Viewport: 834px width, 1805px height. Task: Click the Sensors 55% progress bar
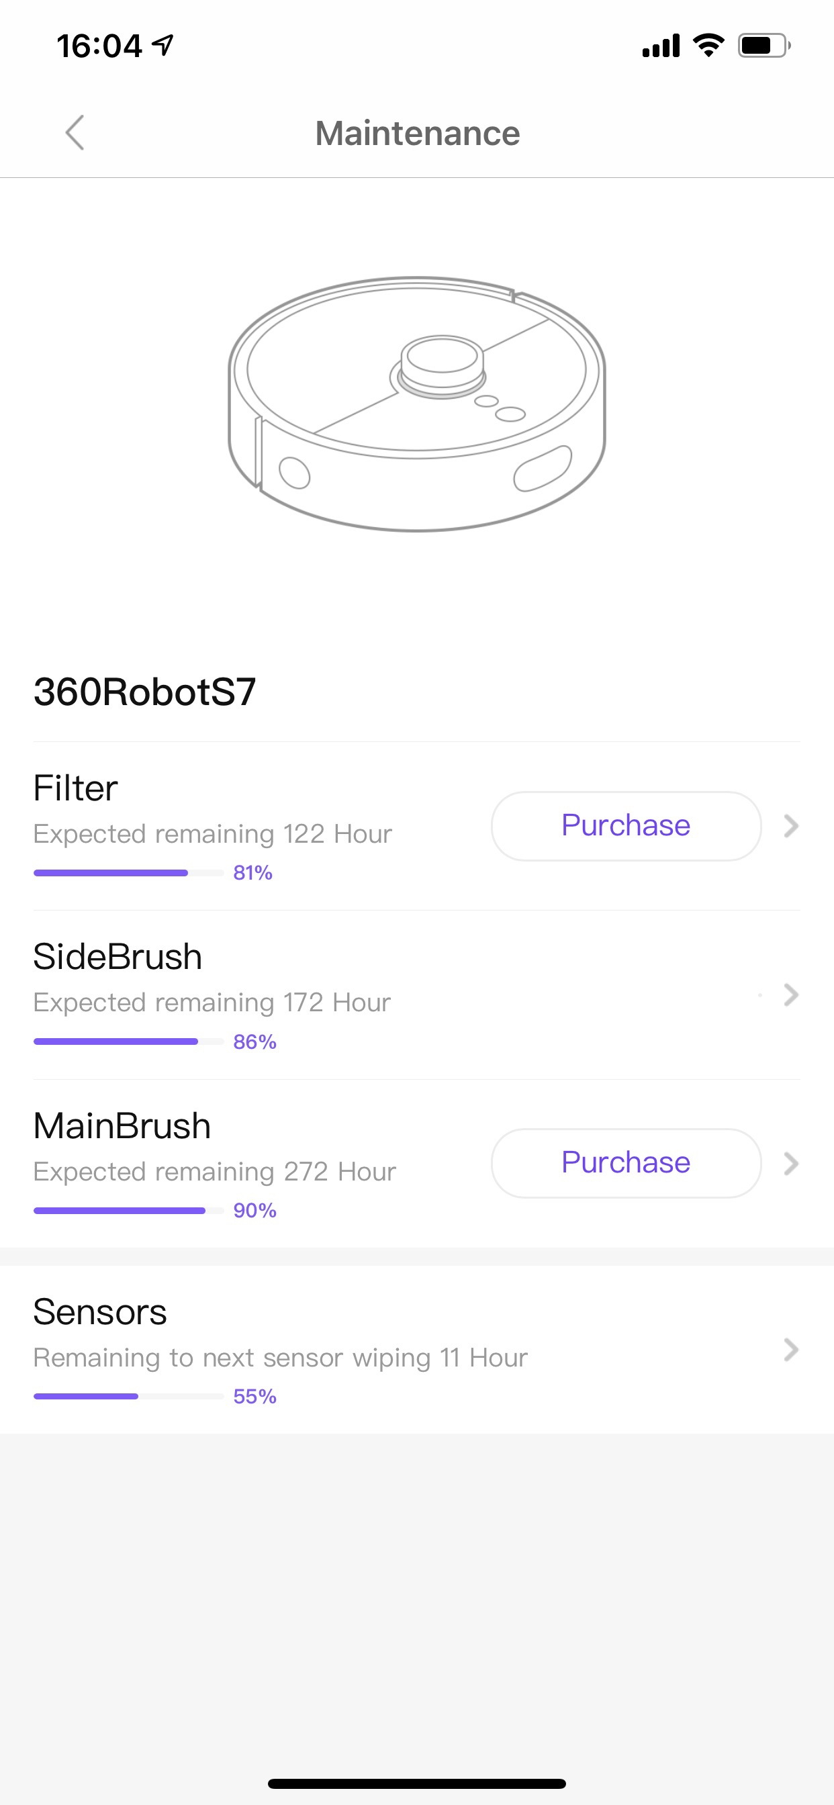pyautogui.click(x=128, y=1396)
